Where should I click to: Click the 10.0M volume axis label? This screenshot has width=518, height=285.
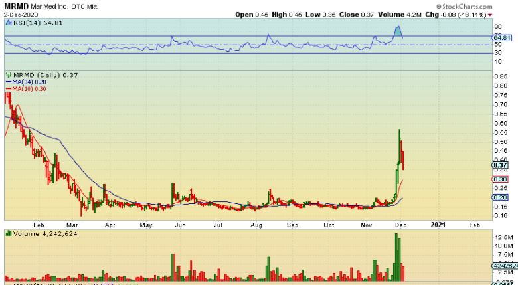click(x=504, y=246)
